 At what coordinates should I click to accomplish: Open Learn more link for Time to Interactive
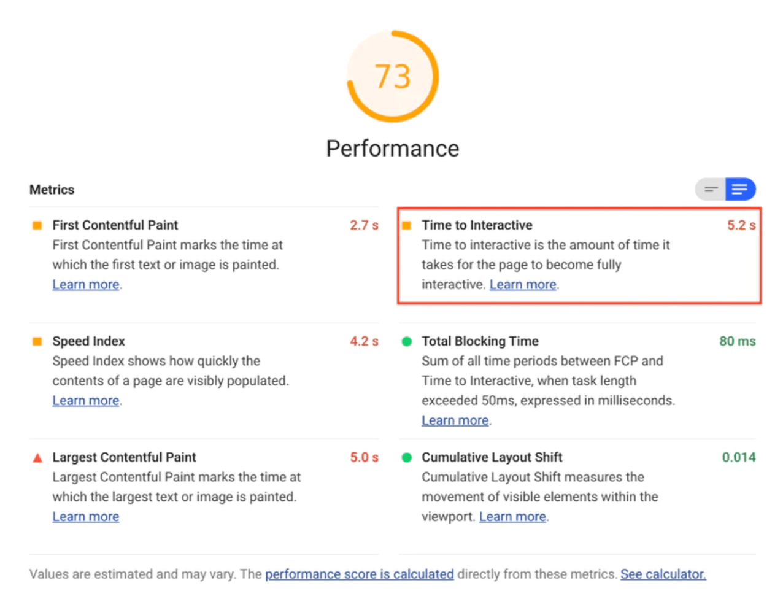(523, 284)
